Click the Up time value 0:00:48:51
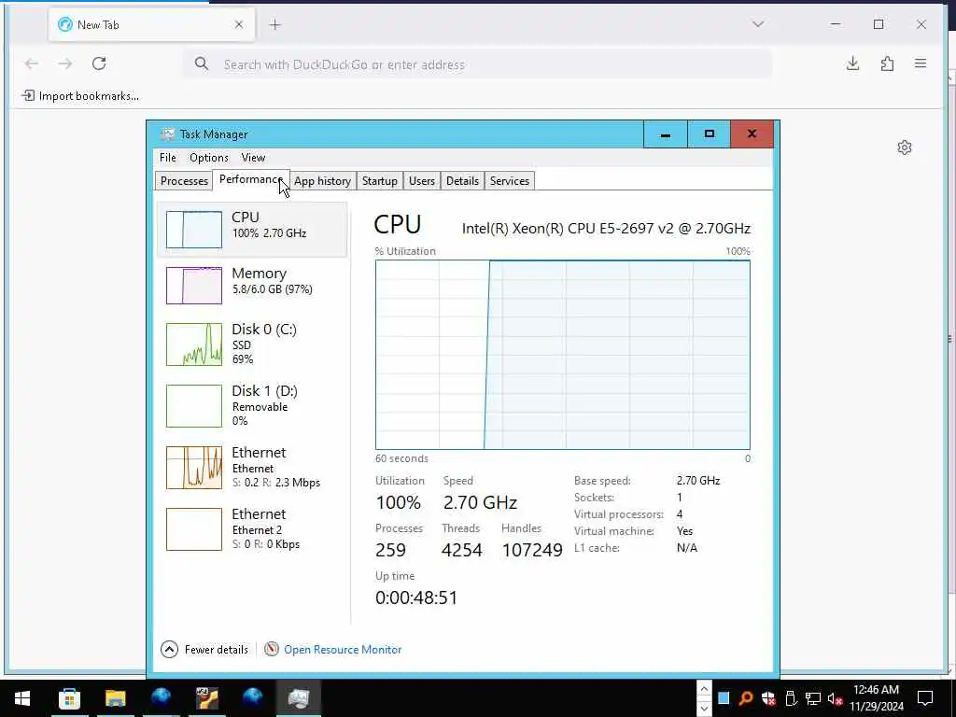956x717 pixels. (x=416, y=597)
